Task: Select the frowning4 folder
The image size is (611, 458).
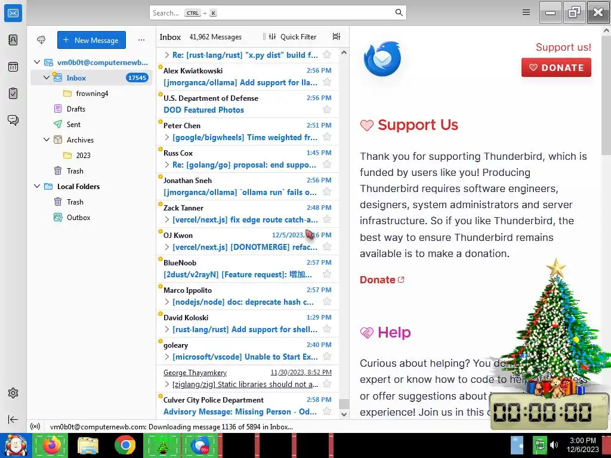Action: pos(91,94)
